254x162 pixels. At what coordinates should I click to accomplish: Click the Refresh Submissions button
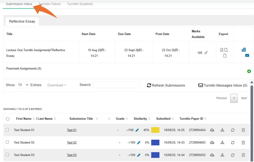click(x=166, y=85)
